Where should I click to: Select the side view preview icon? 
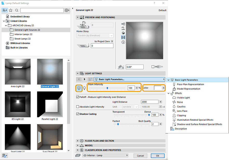coord(123,28)
